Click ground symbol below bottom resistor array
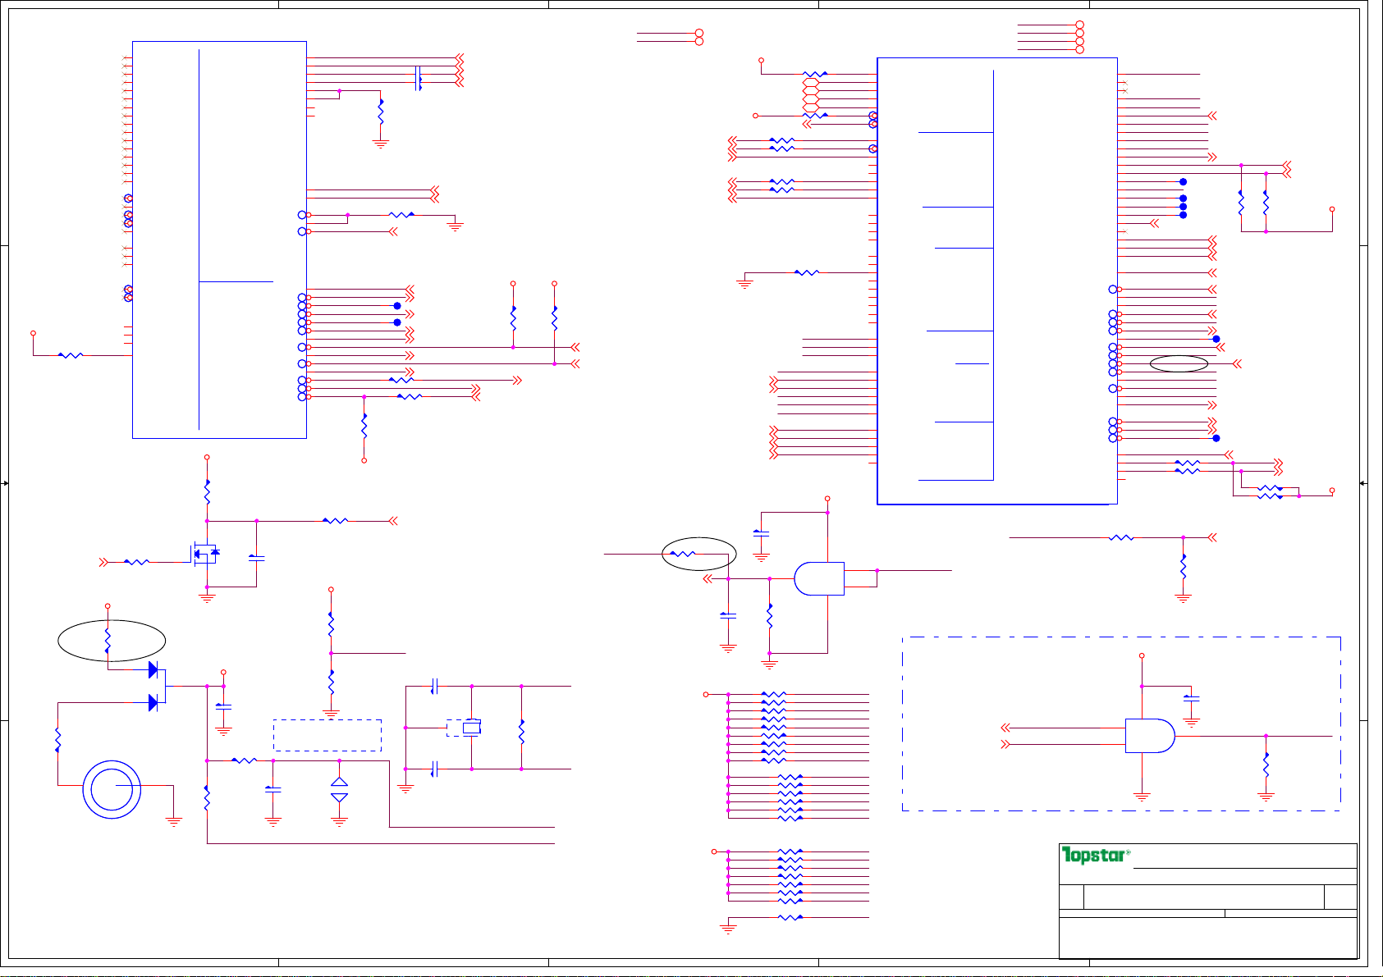This screenshot has height=977, width=1383. point(728,929)
